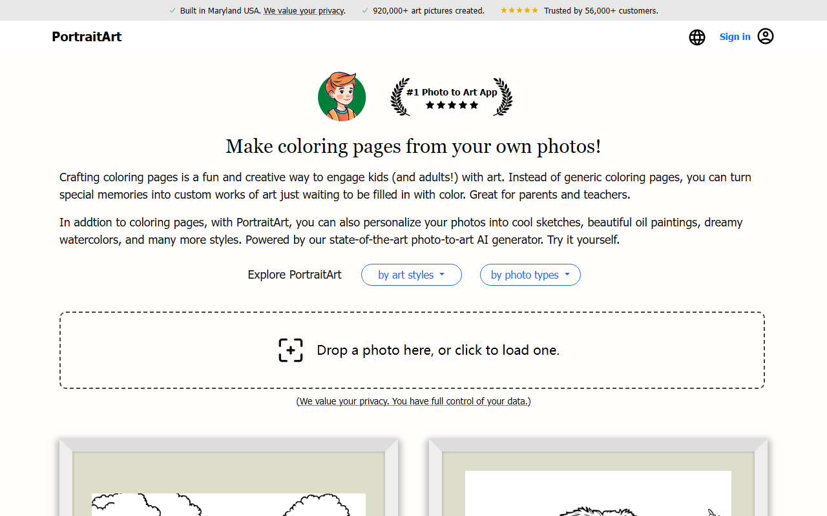827x516 pixels.
Task: Click the photo drop zone to load a photo
Action: (x=412, y=350)
